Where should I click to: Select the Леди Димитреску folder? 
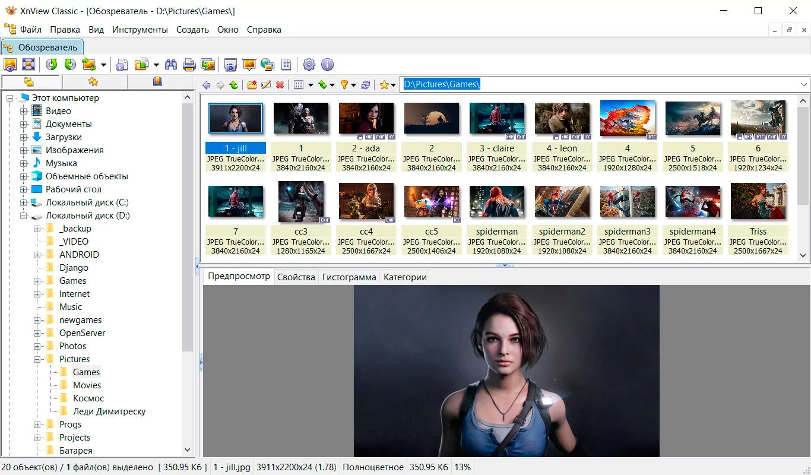(109, 411)
